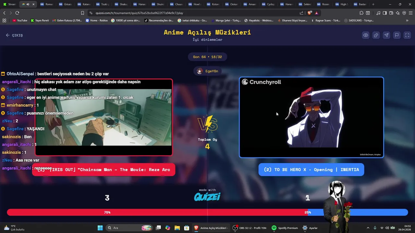Click the taskbar weather widget 11°C
The height and width of the screenshot is (233, 415).
coord(15,228)
